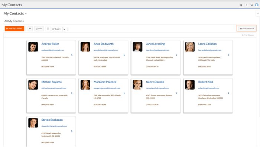The width and height of the screenshot is (260, 147).
Task: Expand the Export dropdown arrow
Action: coord(64,29)
